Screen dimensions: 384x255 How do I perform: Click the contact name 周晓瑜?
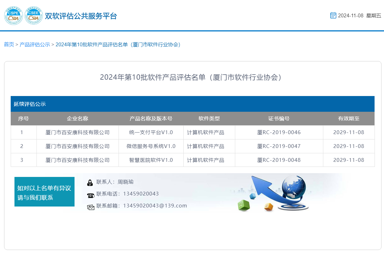click(x=125, y=182)
